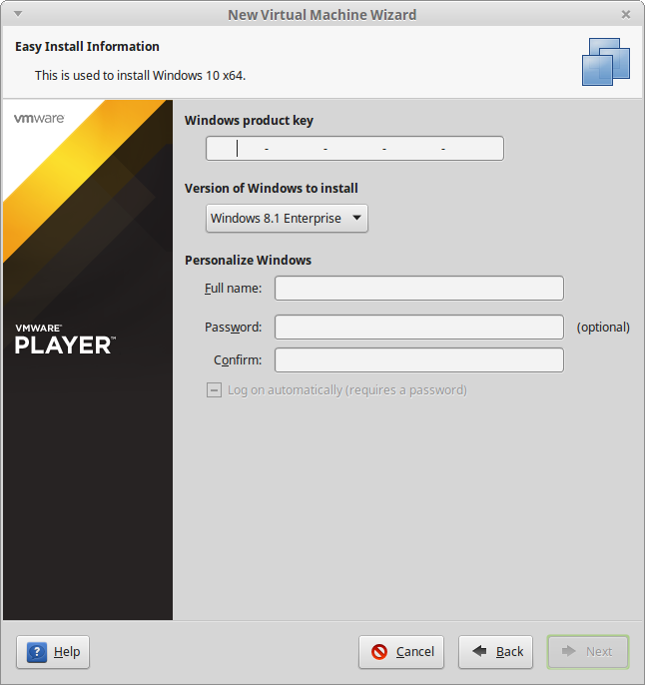This screenshot has width=645, height=685.
Task: Open the Windows version dropdown
Action: click(x=287, y=218)
